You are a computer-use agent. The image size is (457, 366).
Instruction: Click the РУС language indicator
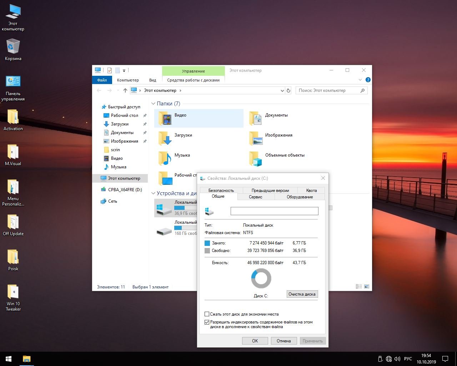(x=408, y=359)
